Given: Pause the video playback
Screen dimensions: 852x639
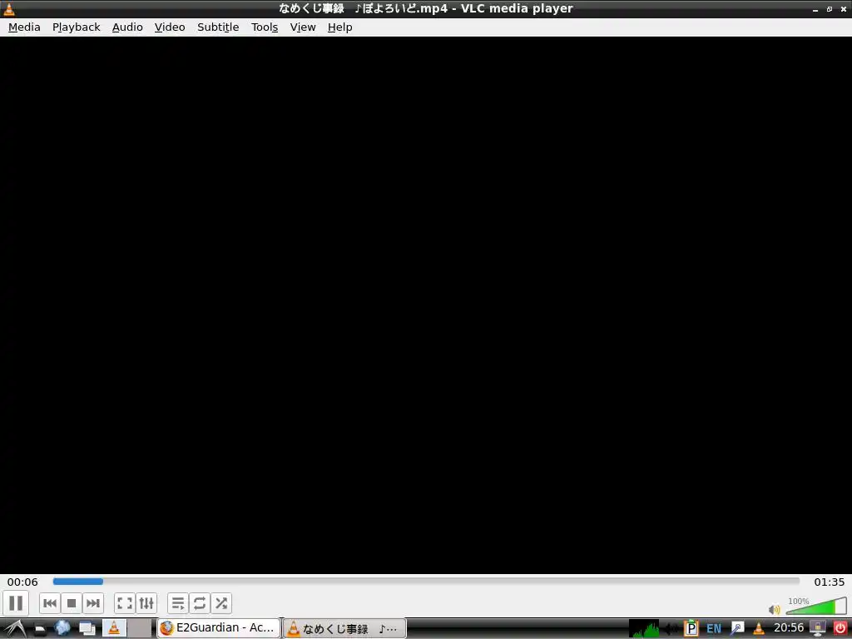Looking at the screenshot, I should point(16,603).
